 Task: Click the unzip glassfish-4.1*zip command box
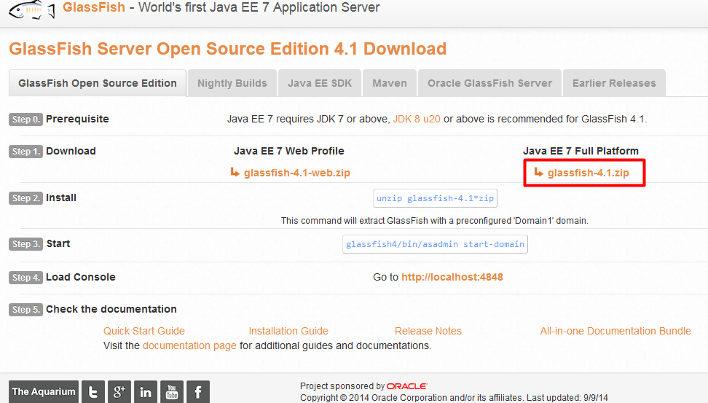point(436,198)
